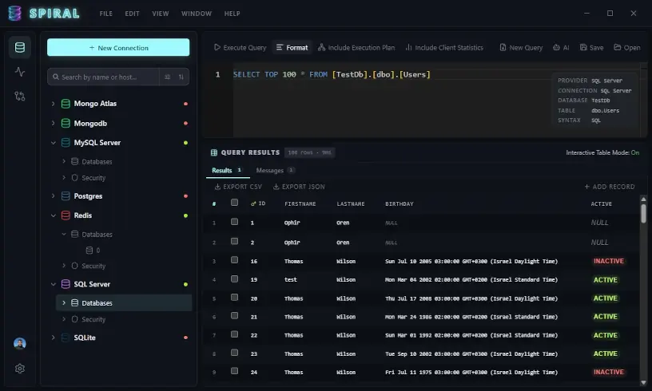Click the filter icon in search box
The width and height of the screenshot is (652, 391).
(167, 77)
